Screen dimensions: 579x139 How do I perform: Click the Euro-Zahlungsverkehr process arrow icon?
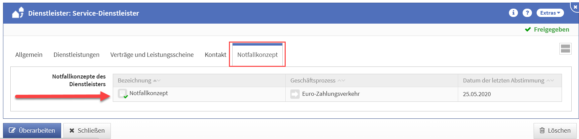point(295,94)
